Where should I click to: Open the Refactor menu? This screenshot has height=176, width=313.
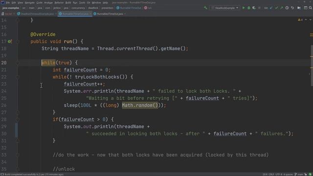(59, 2)
